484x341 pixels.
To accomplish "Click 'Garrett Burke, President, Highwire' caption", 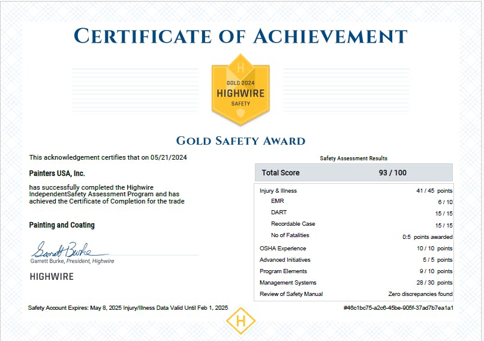I will (x=72, y=261).
